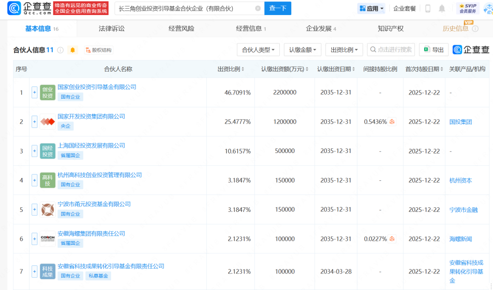Click the orange alert bell beside 合伙人信息
493x290 pixels.
[73, 50]
